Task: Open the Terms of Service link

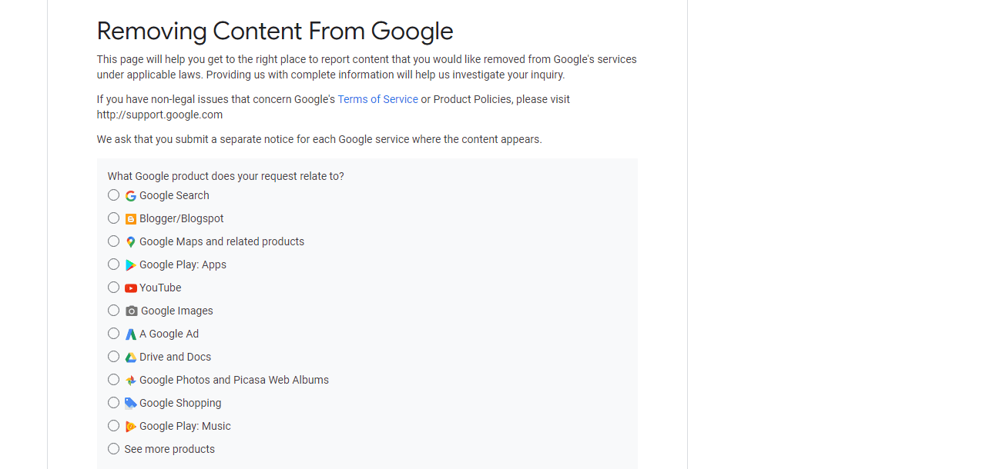Action: 377,99
